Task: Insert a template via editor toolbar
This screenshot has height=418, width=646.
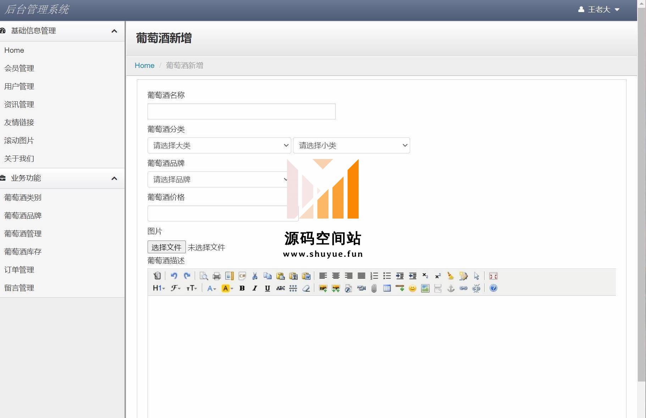Action: [x=230, y=276]
